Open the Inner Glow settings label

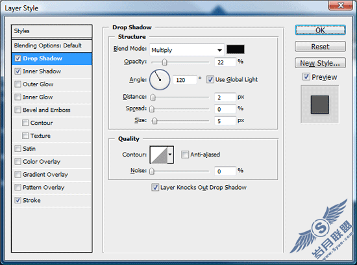[38, 97]
